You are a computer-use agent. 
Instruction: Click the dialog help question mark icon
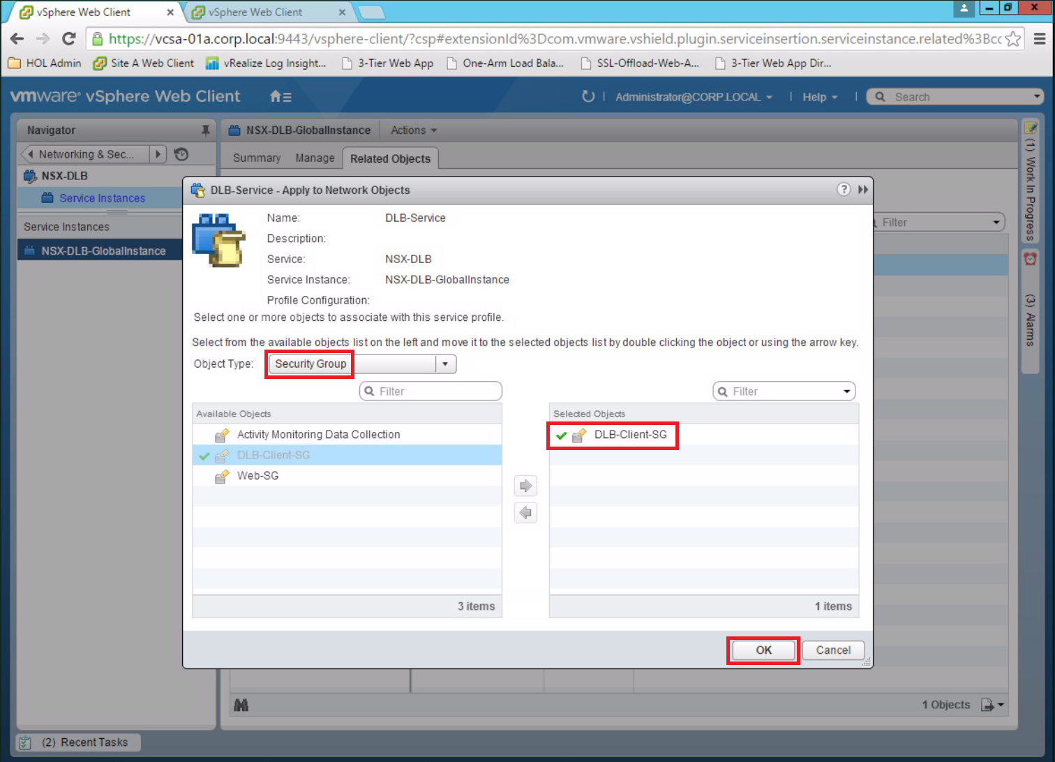tap(844, 190)
